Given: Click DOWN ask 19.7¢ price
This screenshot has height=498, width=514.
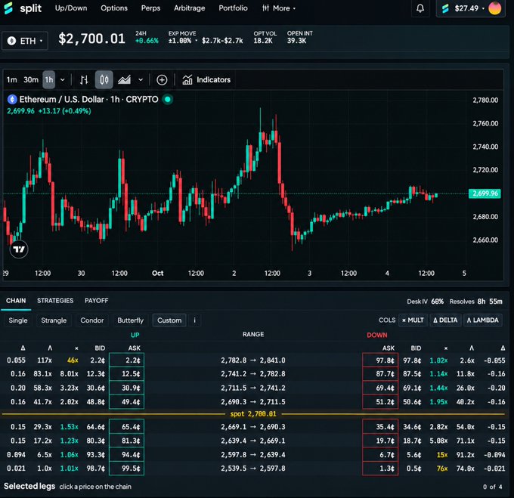Looking at the screenshot, I should pyautogui.click(x=380, y=441).
